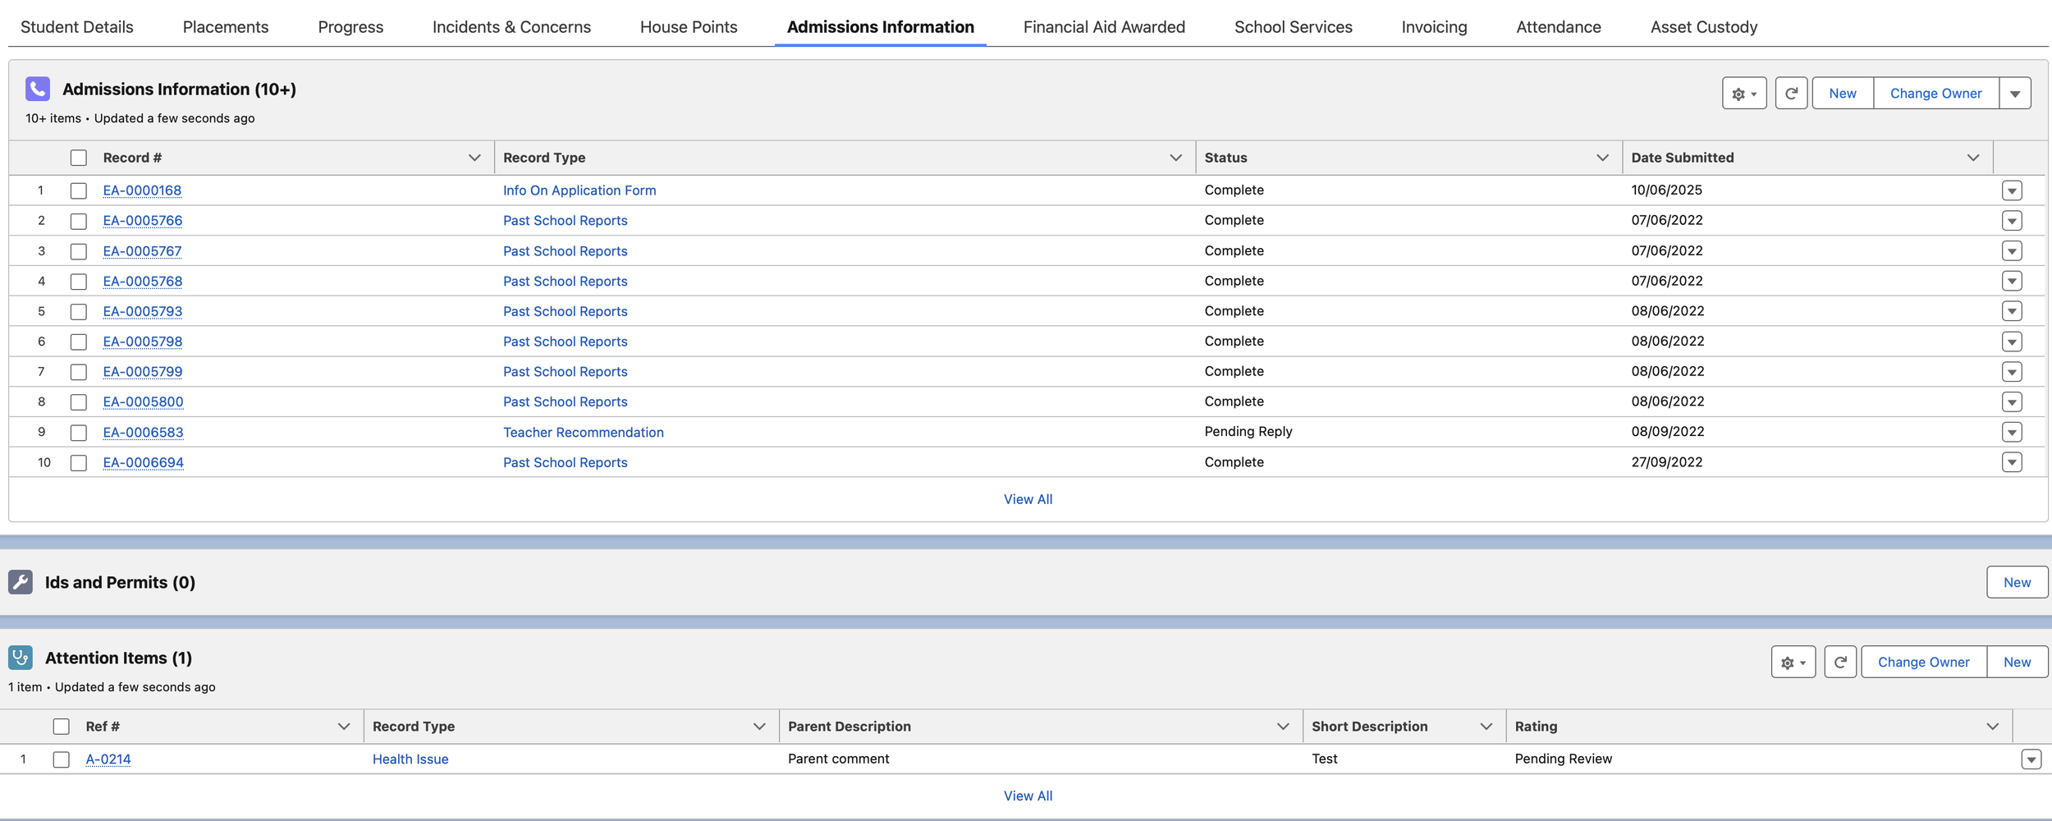
Task: Click the '27/09/2022' date cell
Action: [x=1666, y=462]
